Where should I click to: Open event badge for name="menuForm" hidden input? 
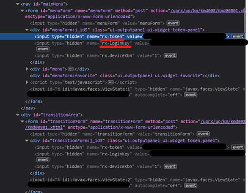[x=173, y=23]
